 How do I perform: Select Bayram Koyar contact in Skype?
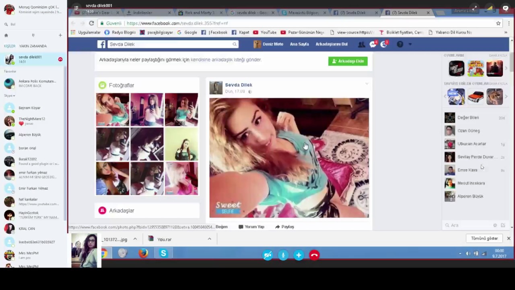33,108
